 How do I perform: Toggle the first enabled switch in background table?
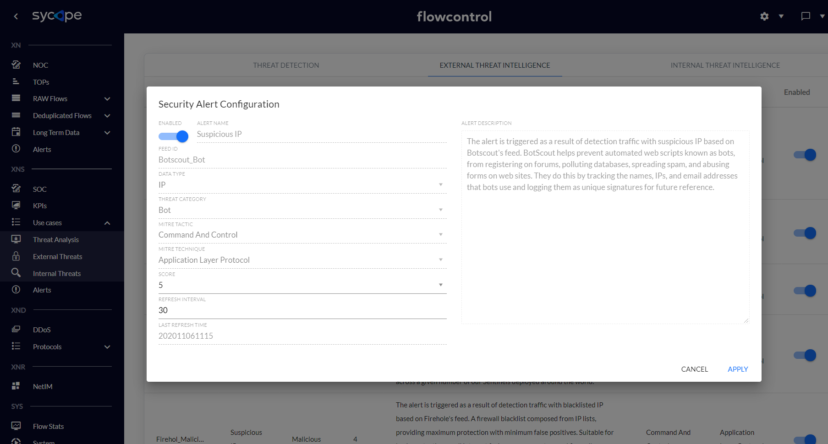coord(805,155)
